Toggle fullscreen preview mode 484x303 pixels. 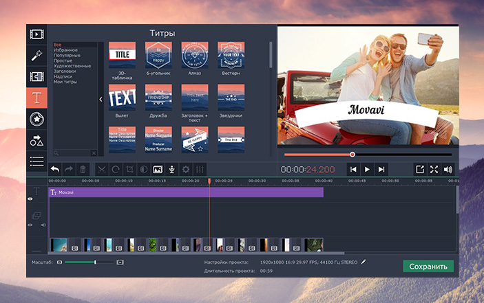434,169
